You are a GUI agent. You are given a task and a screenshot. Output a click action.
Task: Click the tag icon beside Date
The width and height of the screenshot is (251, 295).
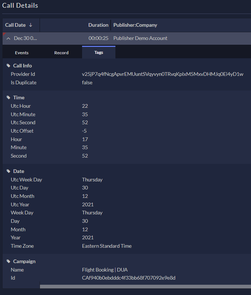8,171
